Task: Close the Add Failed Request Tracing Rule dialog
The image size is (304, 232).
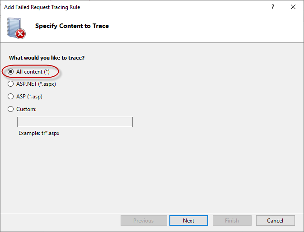Action: pyautogui.click(x=293, y=7)
